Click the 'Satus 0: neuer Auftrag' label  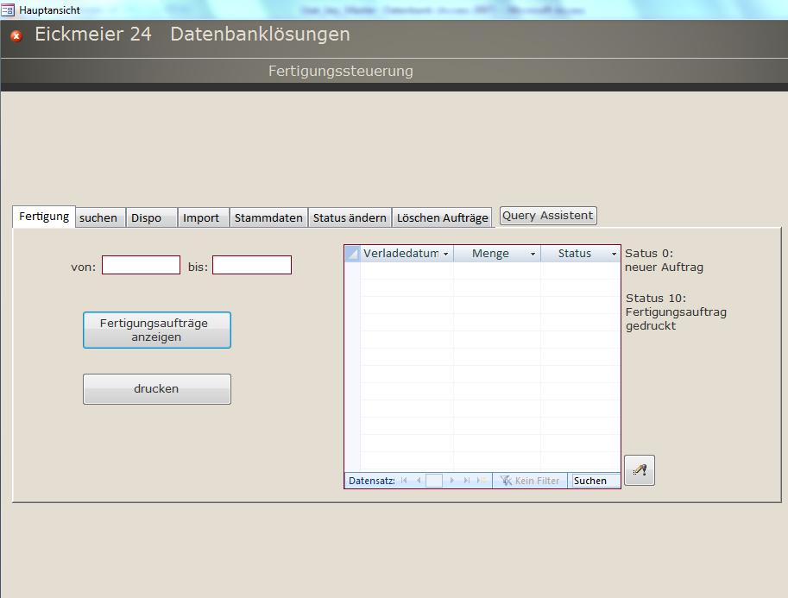(x=664, y=261)
